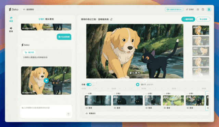Click the 导出视频 export button
Viewport: 219px width, 127px height.
click(x=203, y=19)
